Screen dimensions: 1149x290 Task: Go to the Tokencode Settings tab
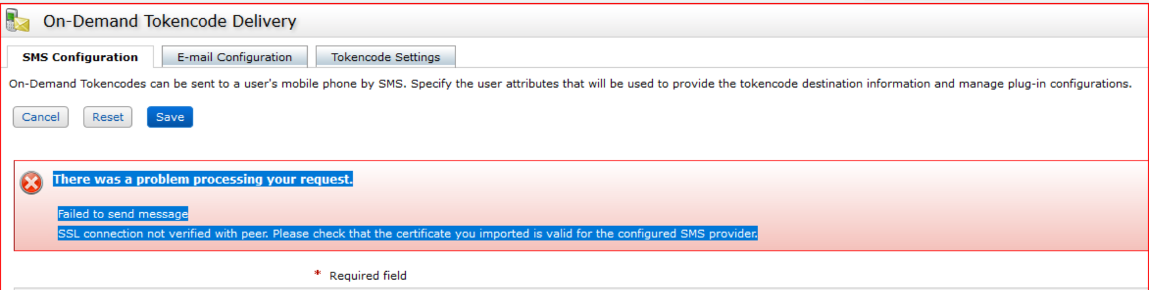[x=386, y=57]
